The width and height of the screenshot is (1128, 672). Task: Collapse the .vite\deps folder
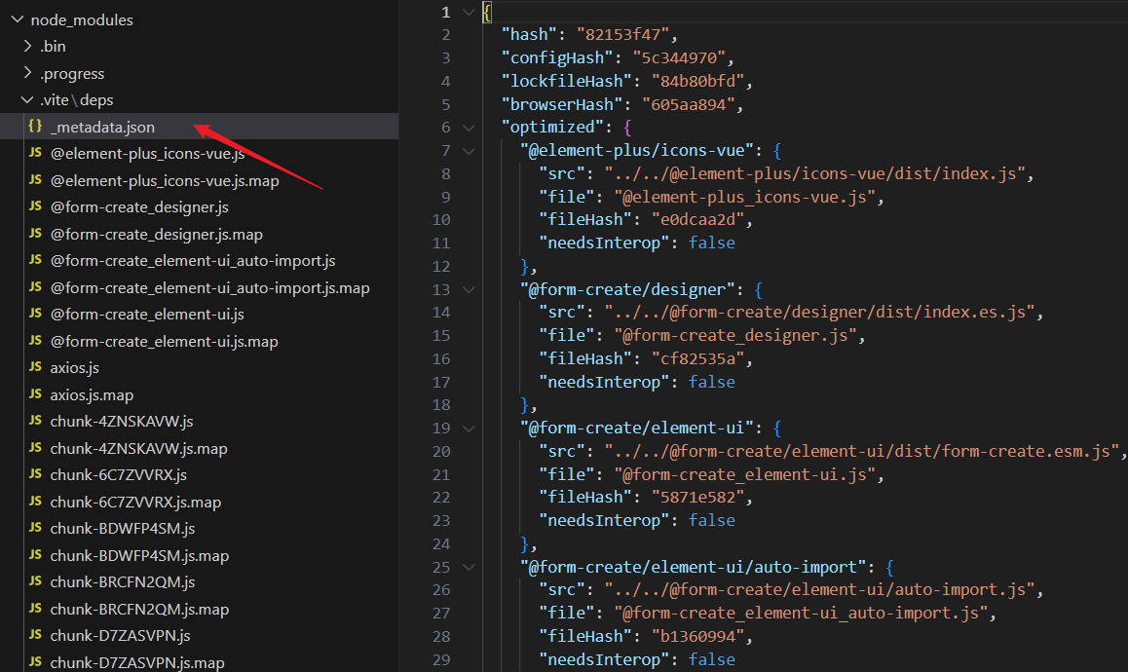point(27,100)
